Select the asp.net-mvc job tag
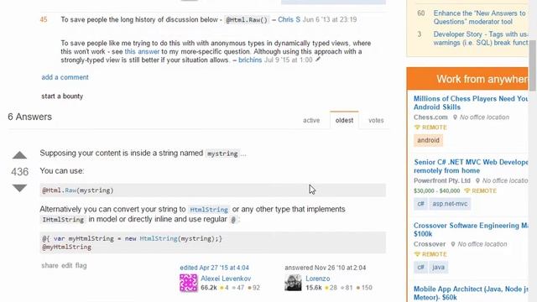The height and width of the screenshot is (302, 537). coord(450,204)
